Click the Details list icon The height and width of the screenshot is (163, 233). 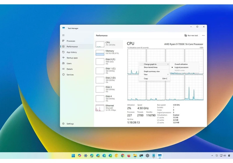63,69
